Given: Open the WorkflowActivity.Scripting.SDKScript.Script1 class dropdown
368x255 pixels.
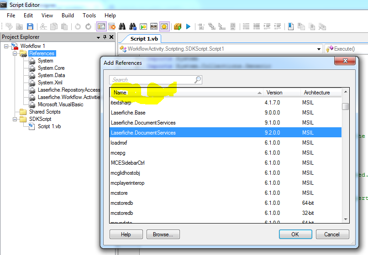Looking at the screenshot, I should (x=319, y=49).
